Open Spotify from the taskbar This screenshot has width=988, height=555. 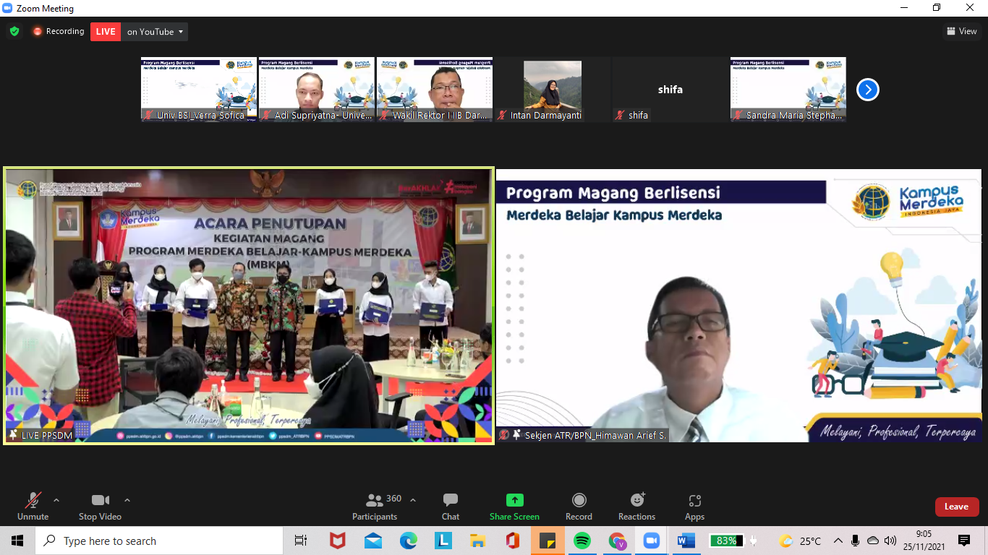click(582, 541)
